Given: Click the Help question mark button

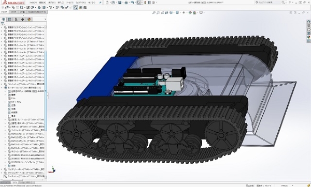Looking at the screenshot, I should tap(290, 3).
